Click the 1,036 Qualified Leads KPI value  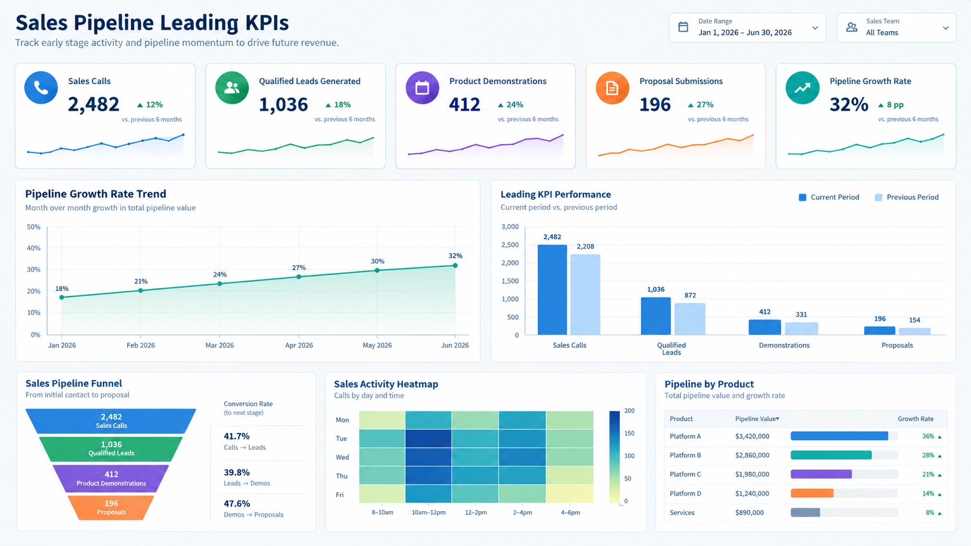point(283,104)
